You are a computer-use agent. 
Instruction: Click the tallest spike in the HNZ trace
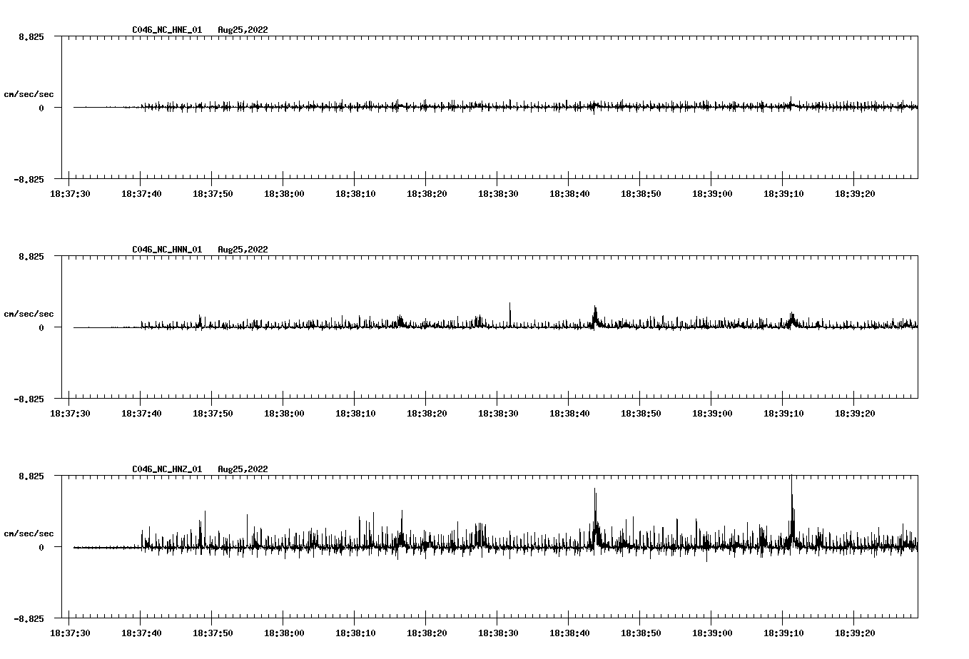pos(791,510)
